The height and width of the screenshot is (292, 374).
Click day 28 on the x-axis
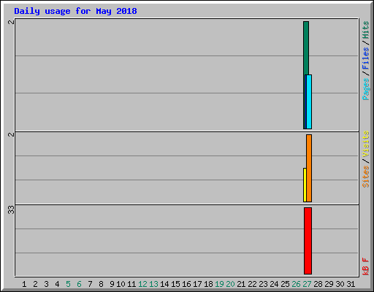click(x=318, y=284)
